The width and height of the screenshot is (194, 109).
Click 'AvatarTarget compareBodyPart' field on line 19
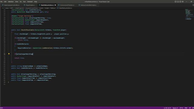(30, 20)
